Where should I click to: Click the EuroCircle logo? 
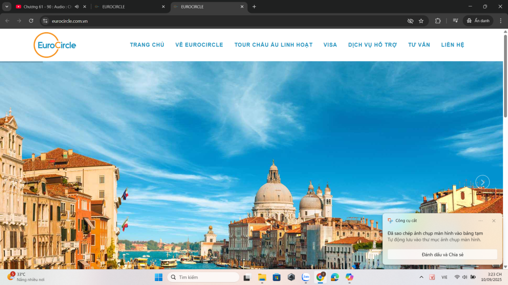coord(55,45)
